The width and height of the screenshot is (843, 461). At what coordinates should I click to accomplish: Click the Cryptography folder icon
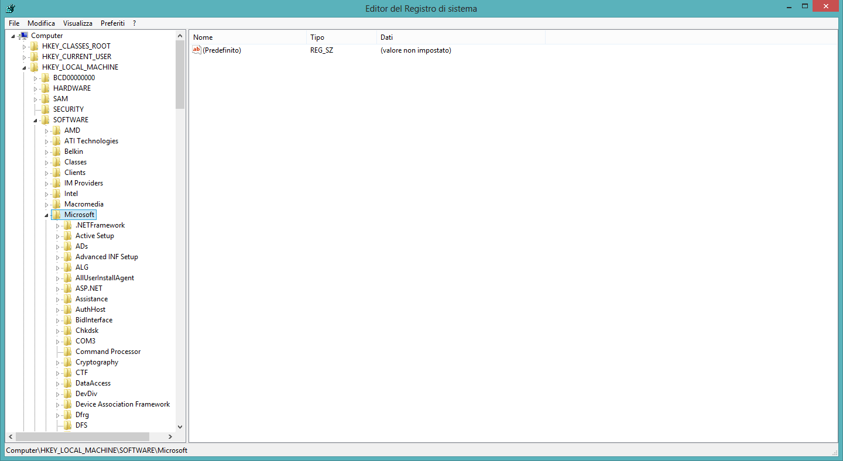pos(68,362)
